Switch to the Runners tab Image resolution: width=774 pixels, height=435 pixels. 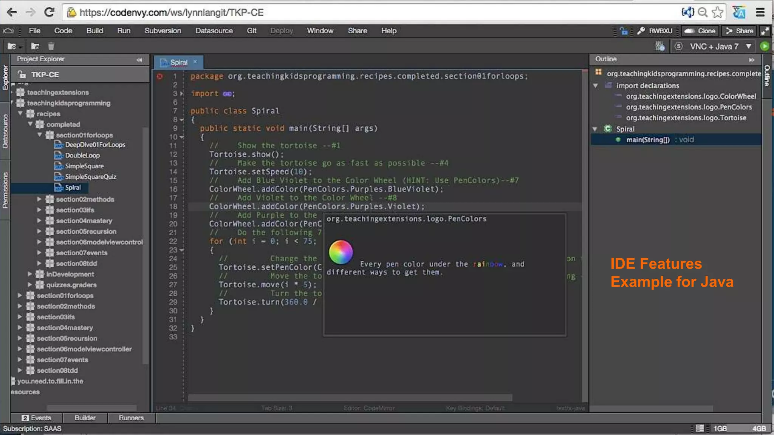[x=131, y=418]
